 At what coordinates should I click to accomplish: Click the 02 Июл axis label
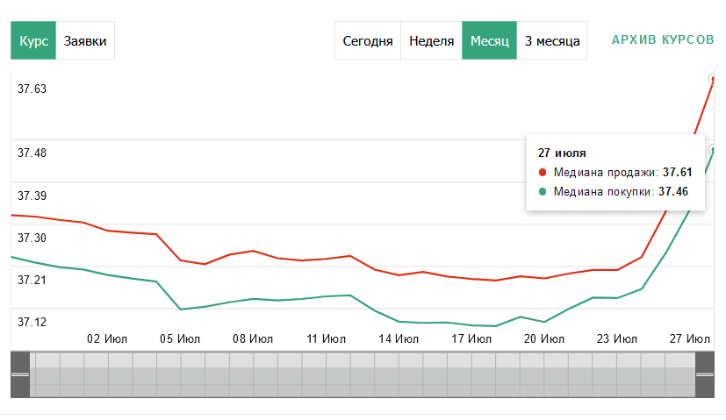pyautogui.click(x=107, y=338)
